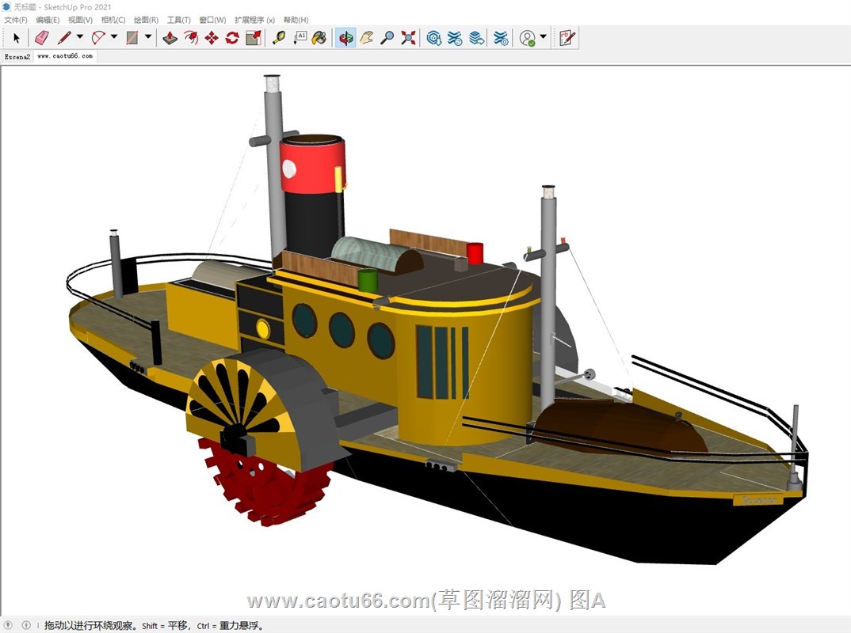Pick the Eraser tool

click(x=42, y=37)
